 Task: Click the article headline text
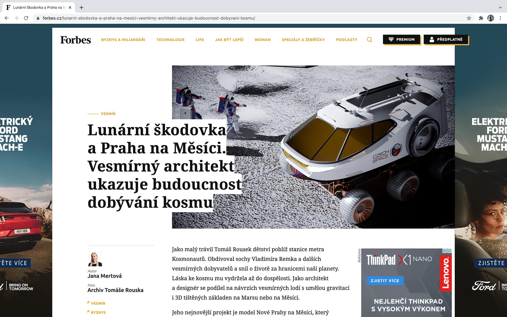164,166
